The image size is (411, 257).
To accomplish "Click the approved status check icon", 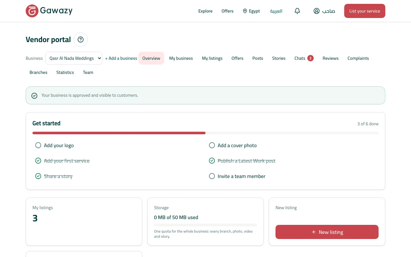I will click(x=34, y=95).
